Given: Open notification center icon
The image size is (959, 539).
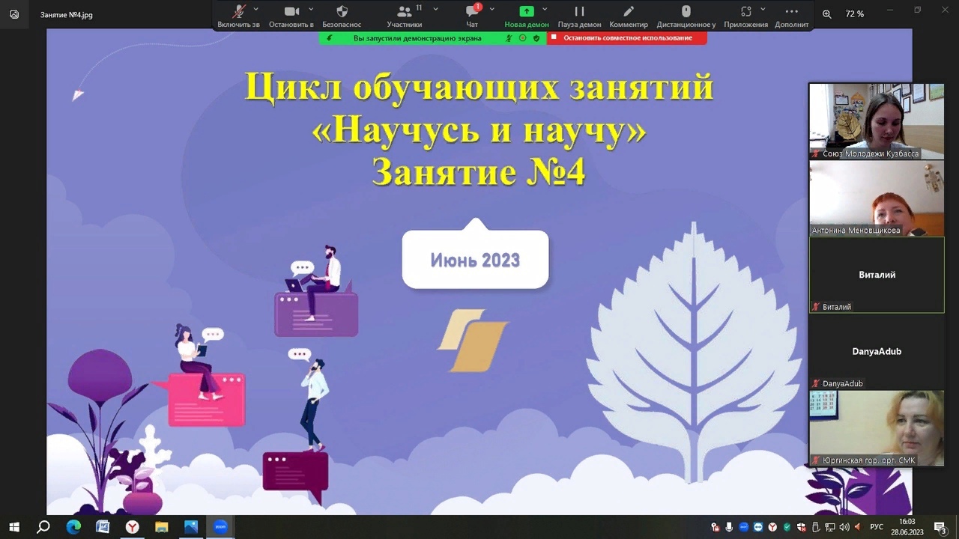Looking at the screenshot, I should pyautogui.click(x=940, y=527).
